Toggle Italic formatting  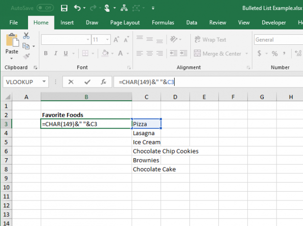coord(56,53)
